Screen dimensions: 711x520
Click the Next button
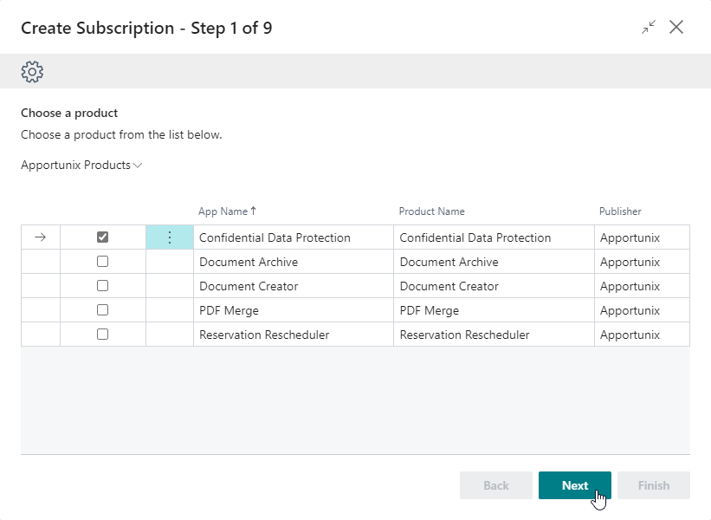(574, 485)
